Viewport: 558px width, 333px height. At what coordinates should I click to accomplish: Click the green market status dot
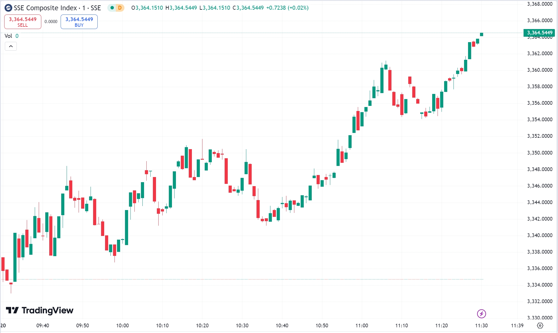click(x=112, y=8)
